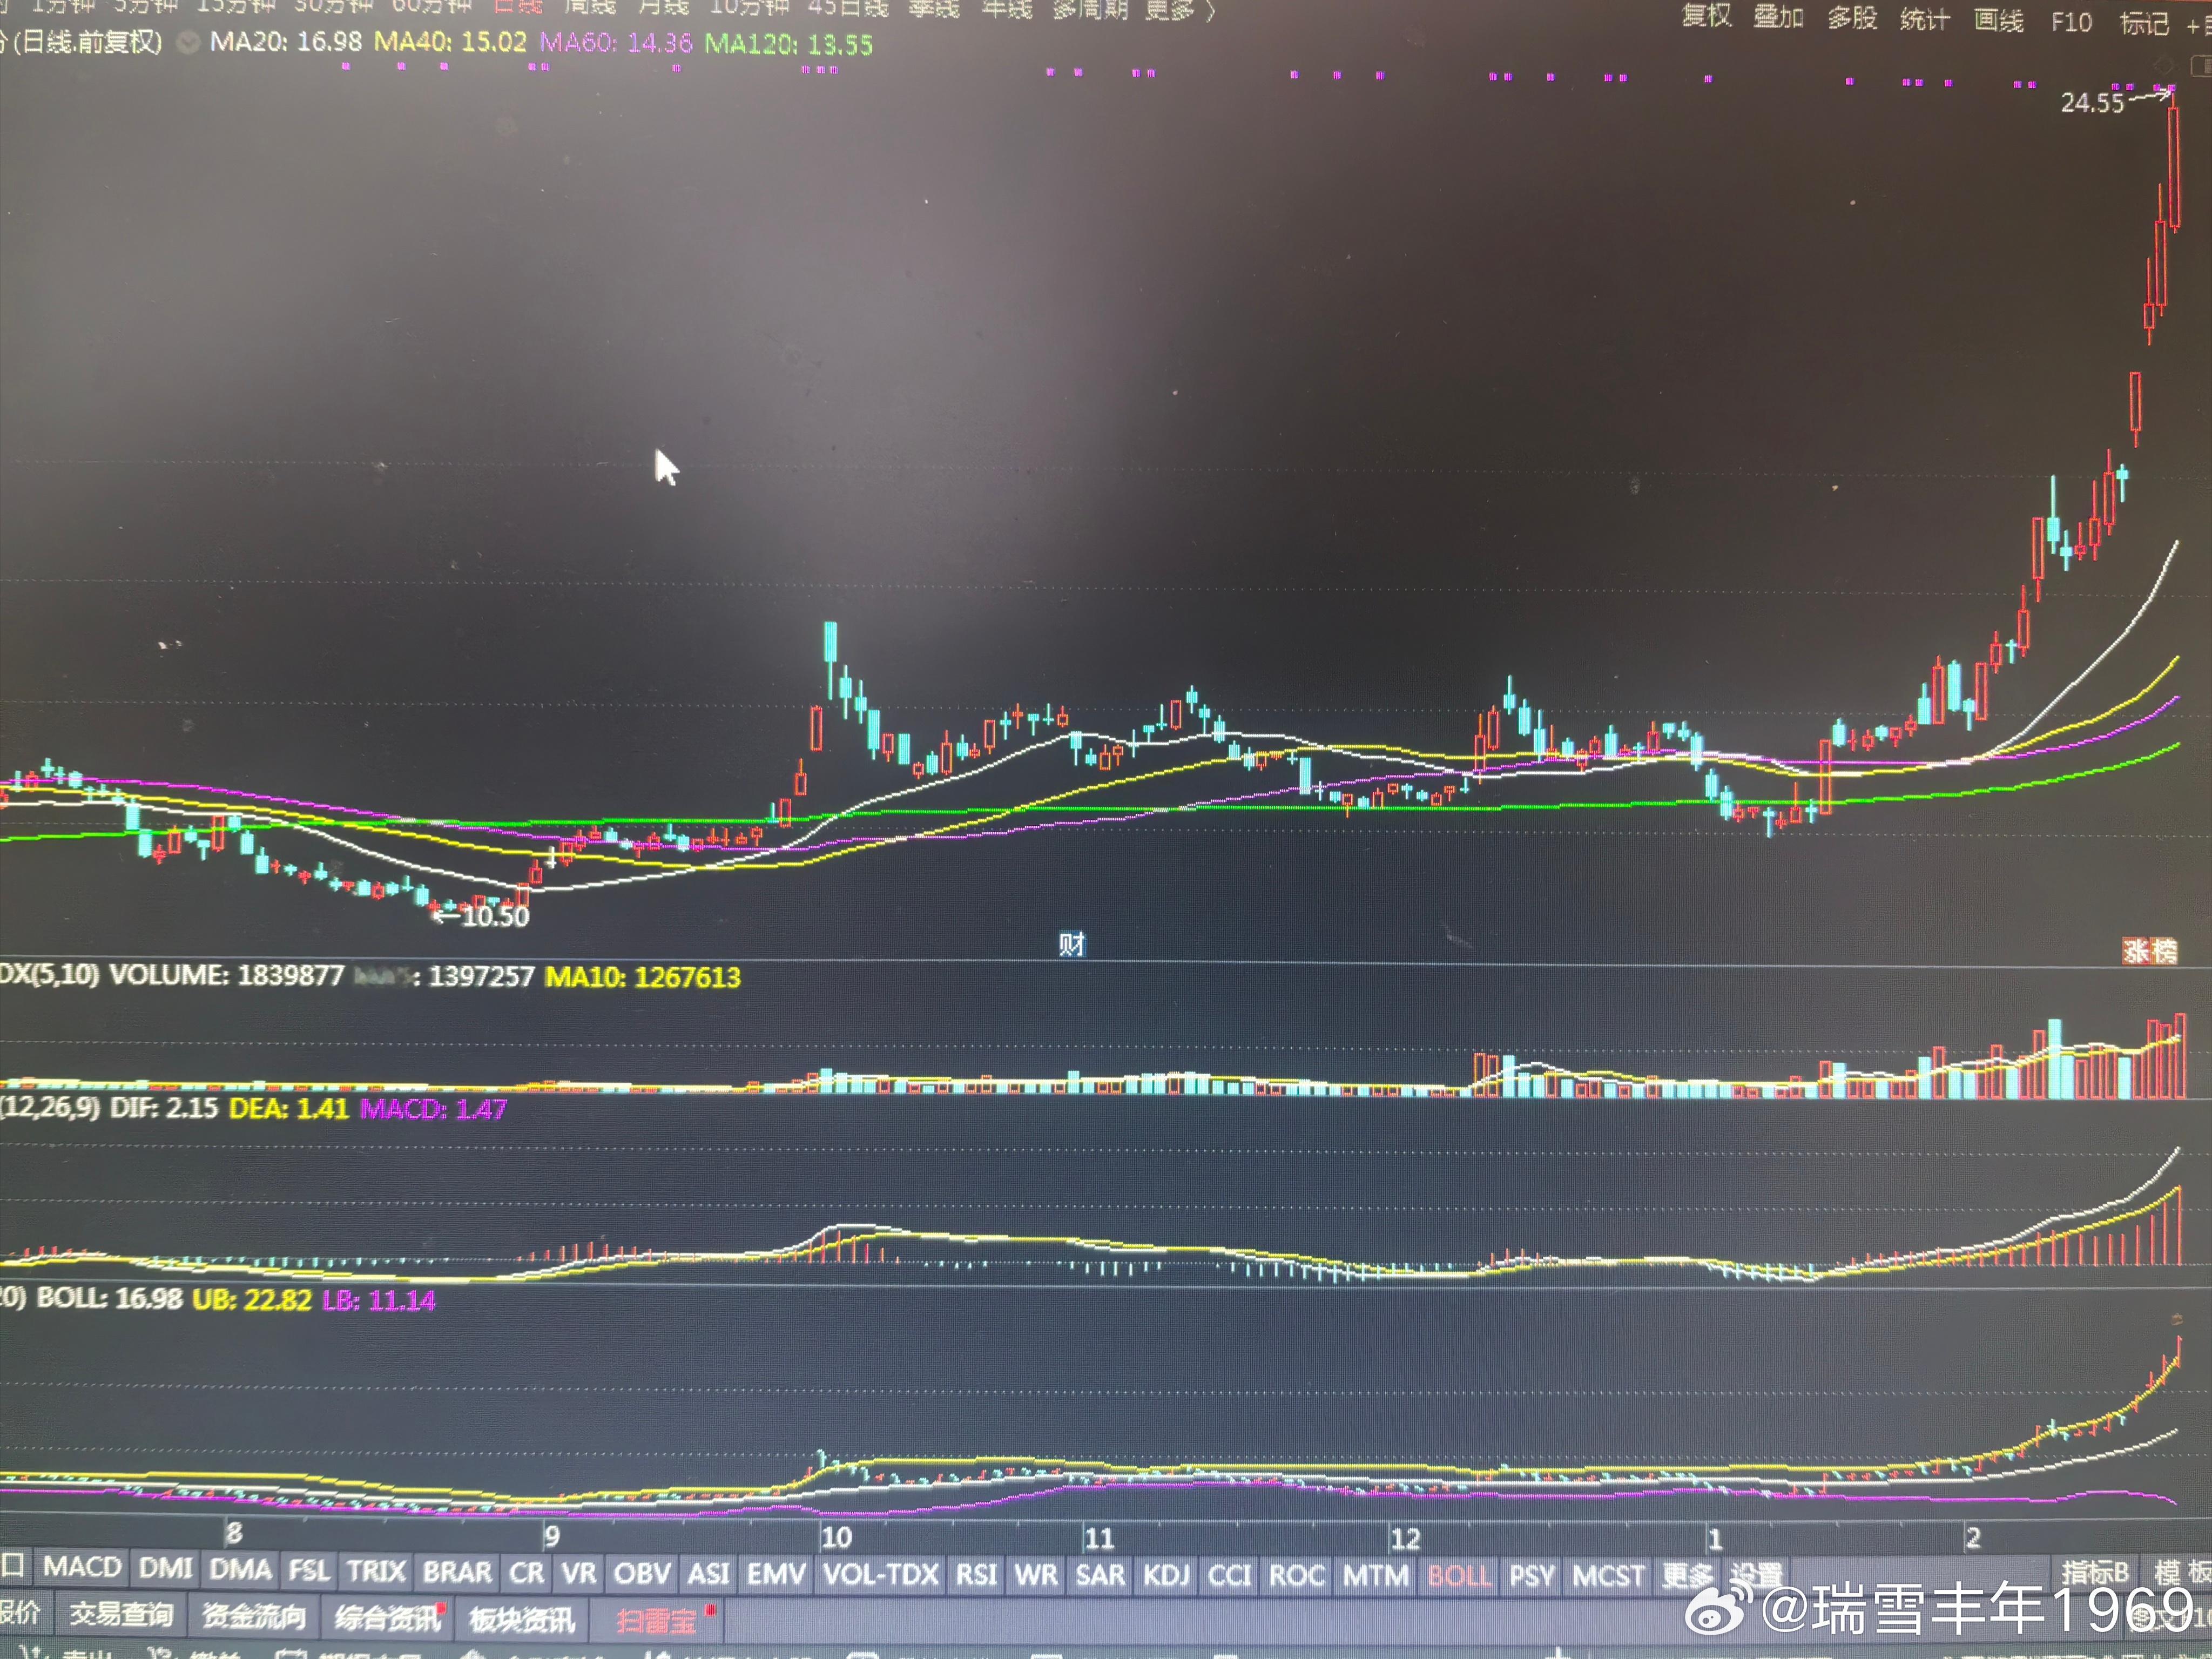This screenshot has width=2212, height=1659.
Task: Open the red 扫雷宝 bottom tab
Action: coord(657,1620)
